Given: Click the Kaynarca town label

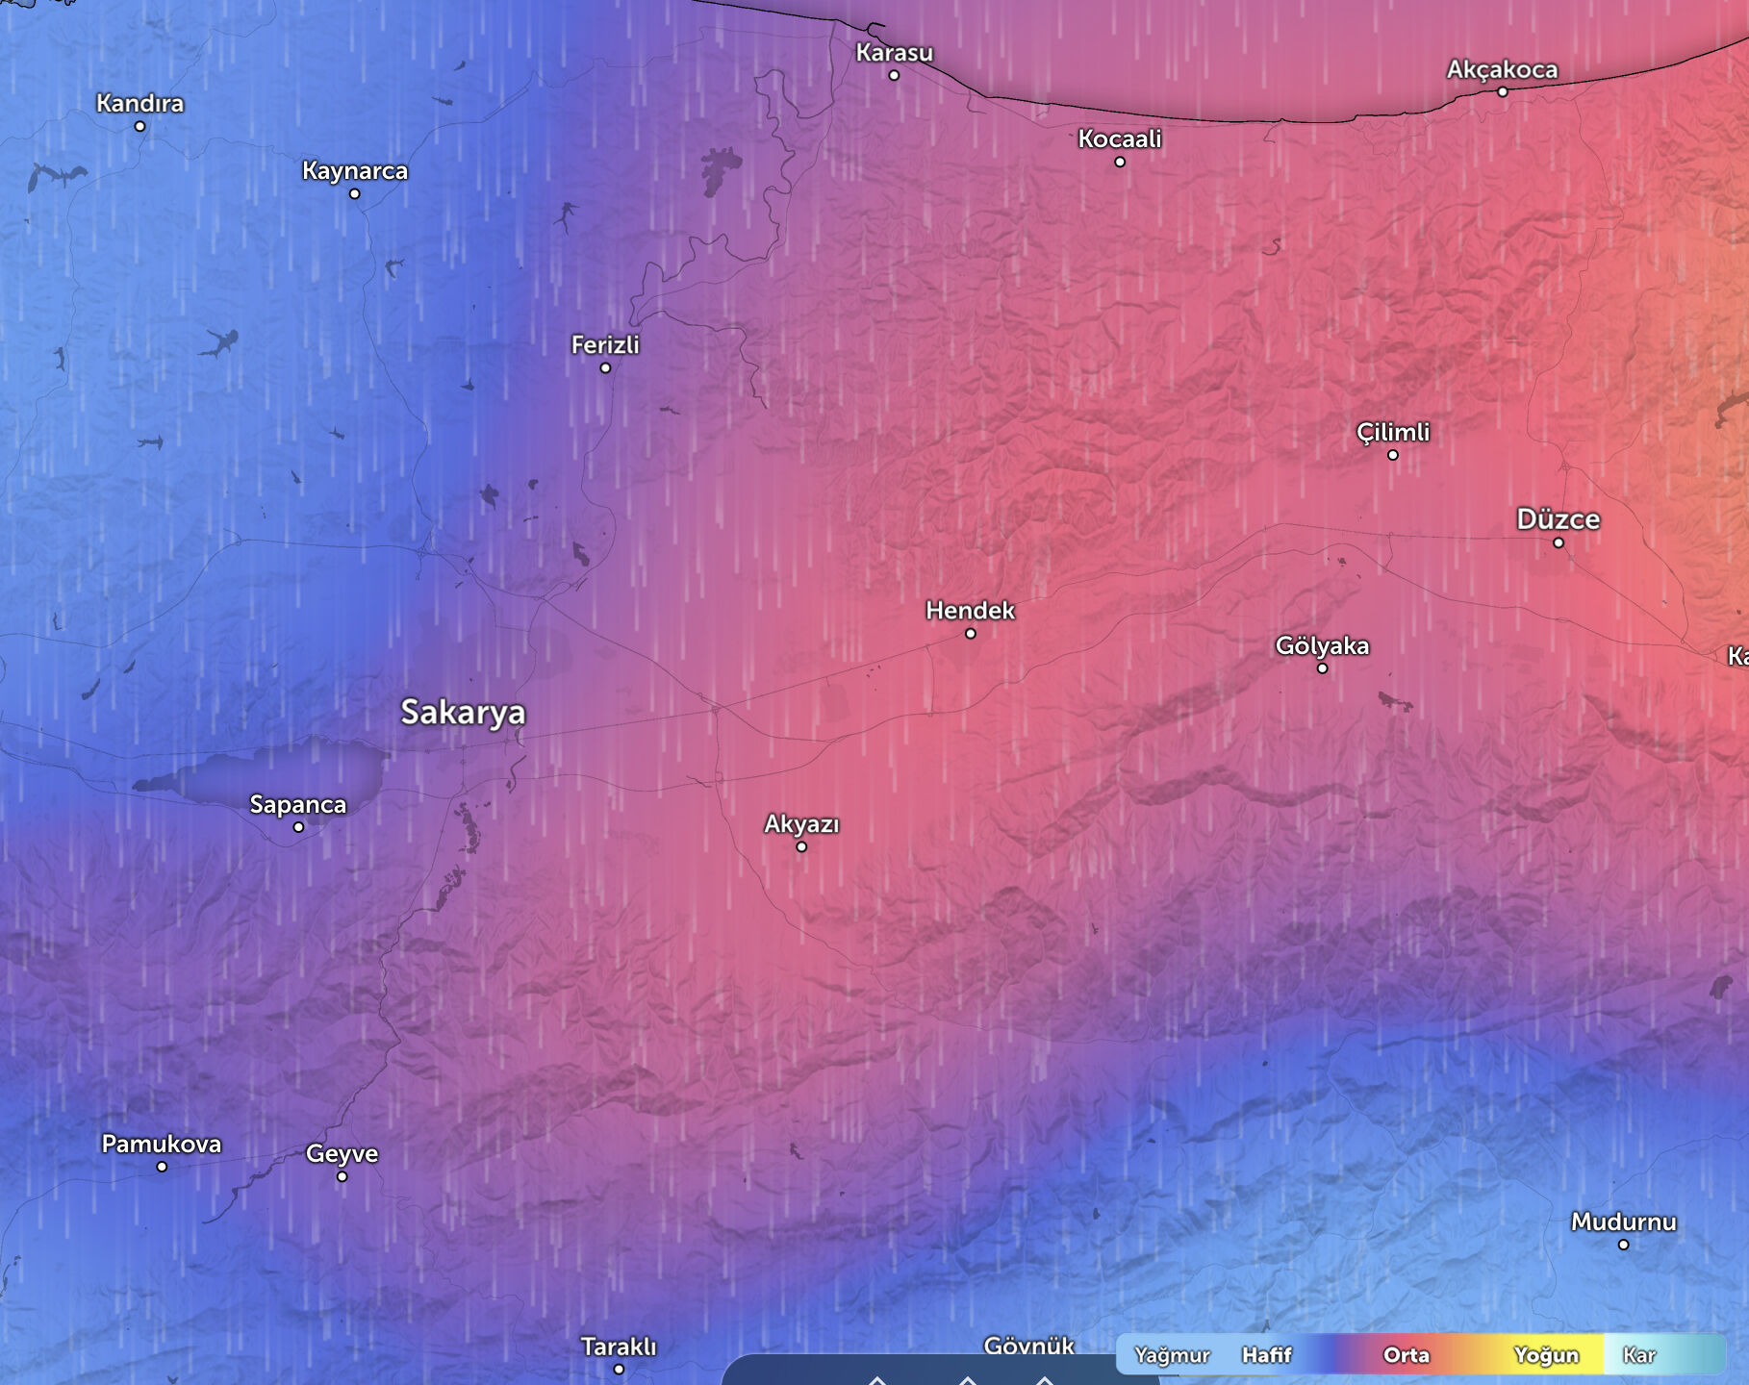Looking at the screenshot, I should (355, 171).
